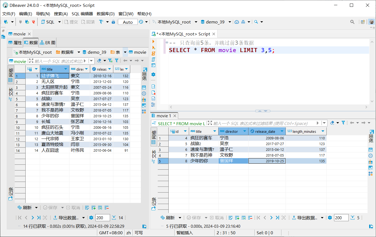The height and width of the screenshot is (237, 376).
Task: Switch movie panel to grid (网格) view
Action: pos(11,75)
